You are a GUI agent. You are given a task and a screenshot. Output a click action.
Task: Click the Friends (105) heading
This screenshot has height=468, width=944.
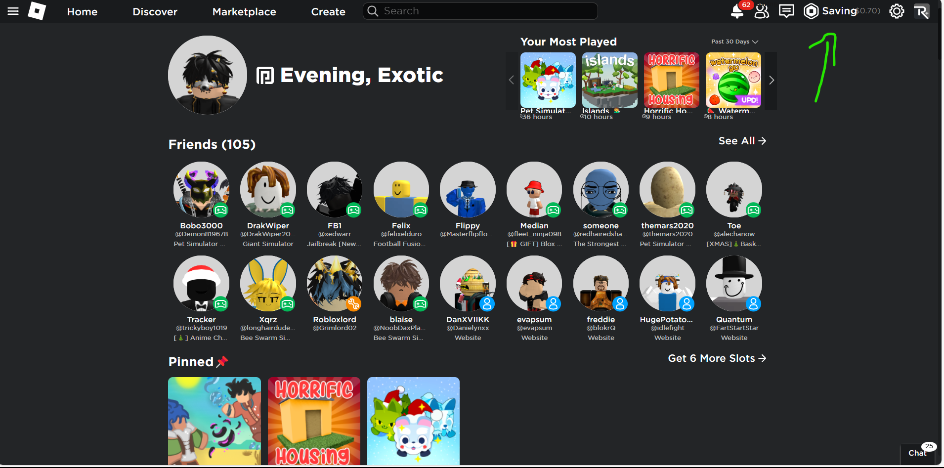click(x=212, y=144)
